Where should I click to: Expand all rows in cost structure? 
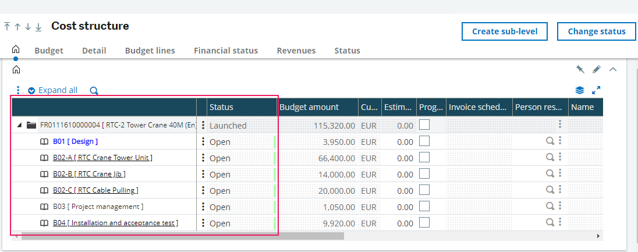[53, 90]
